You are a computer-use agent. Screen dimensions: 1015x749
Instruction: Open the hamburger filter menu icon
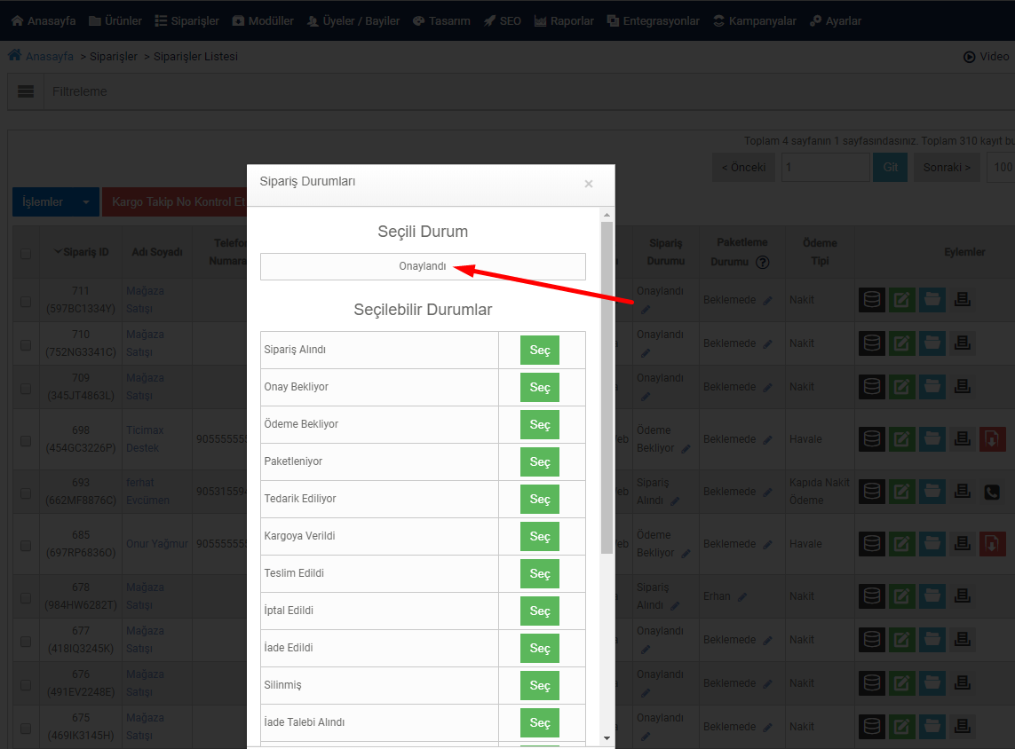[26, 91]
